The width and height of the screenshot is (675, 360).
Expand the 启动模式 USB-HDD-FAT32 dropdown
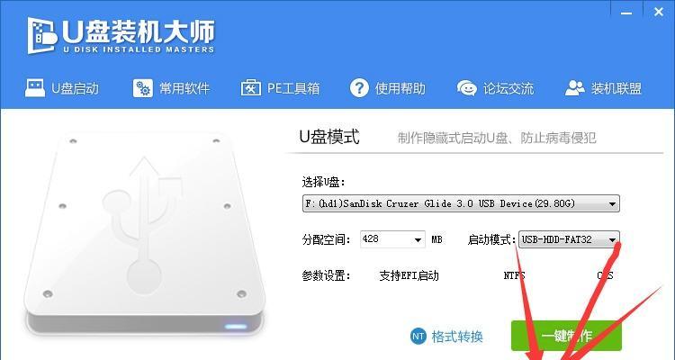(569, 239)
